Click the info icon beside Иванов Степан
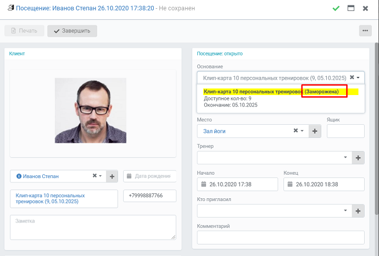Screen dimensions: 379x256 coord(19,176)
